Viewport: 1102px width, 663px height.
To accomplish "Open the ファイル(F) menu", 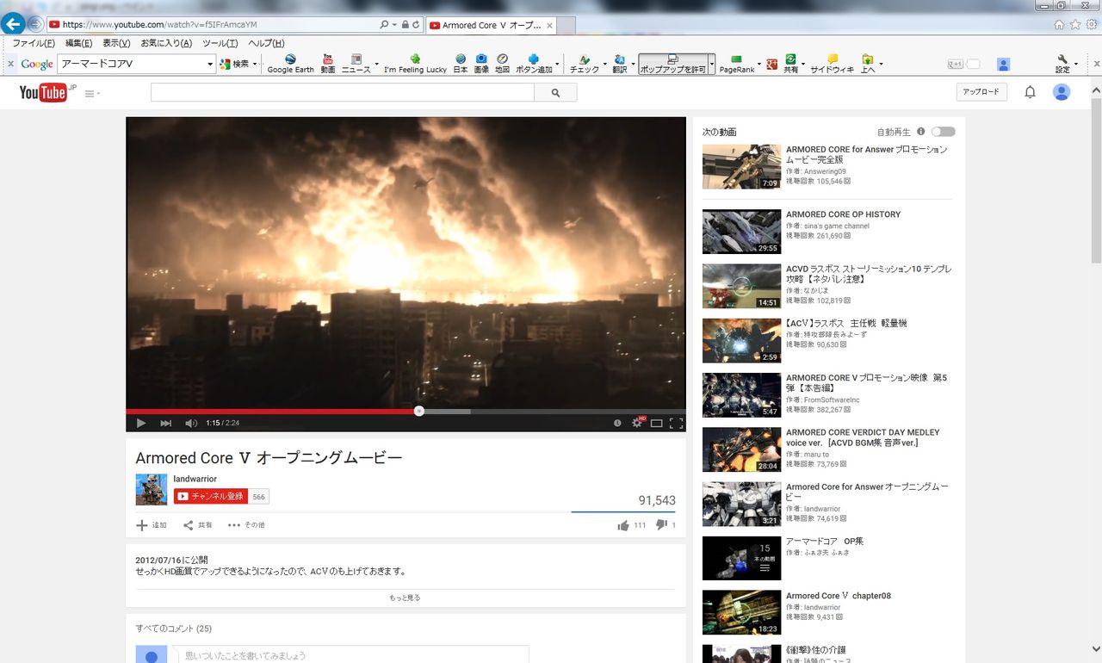I will (x=34, y=43).
